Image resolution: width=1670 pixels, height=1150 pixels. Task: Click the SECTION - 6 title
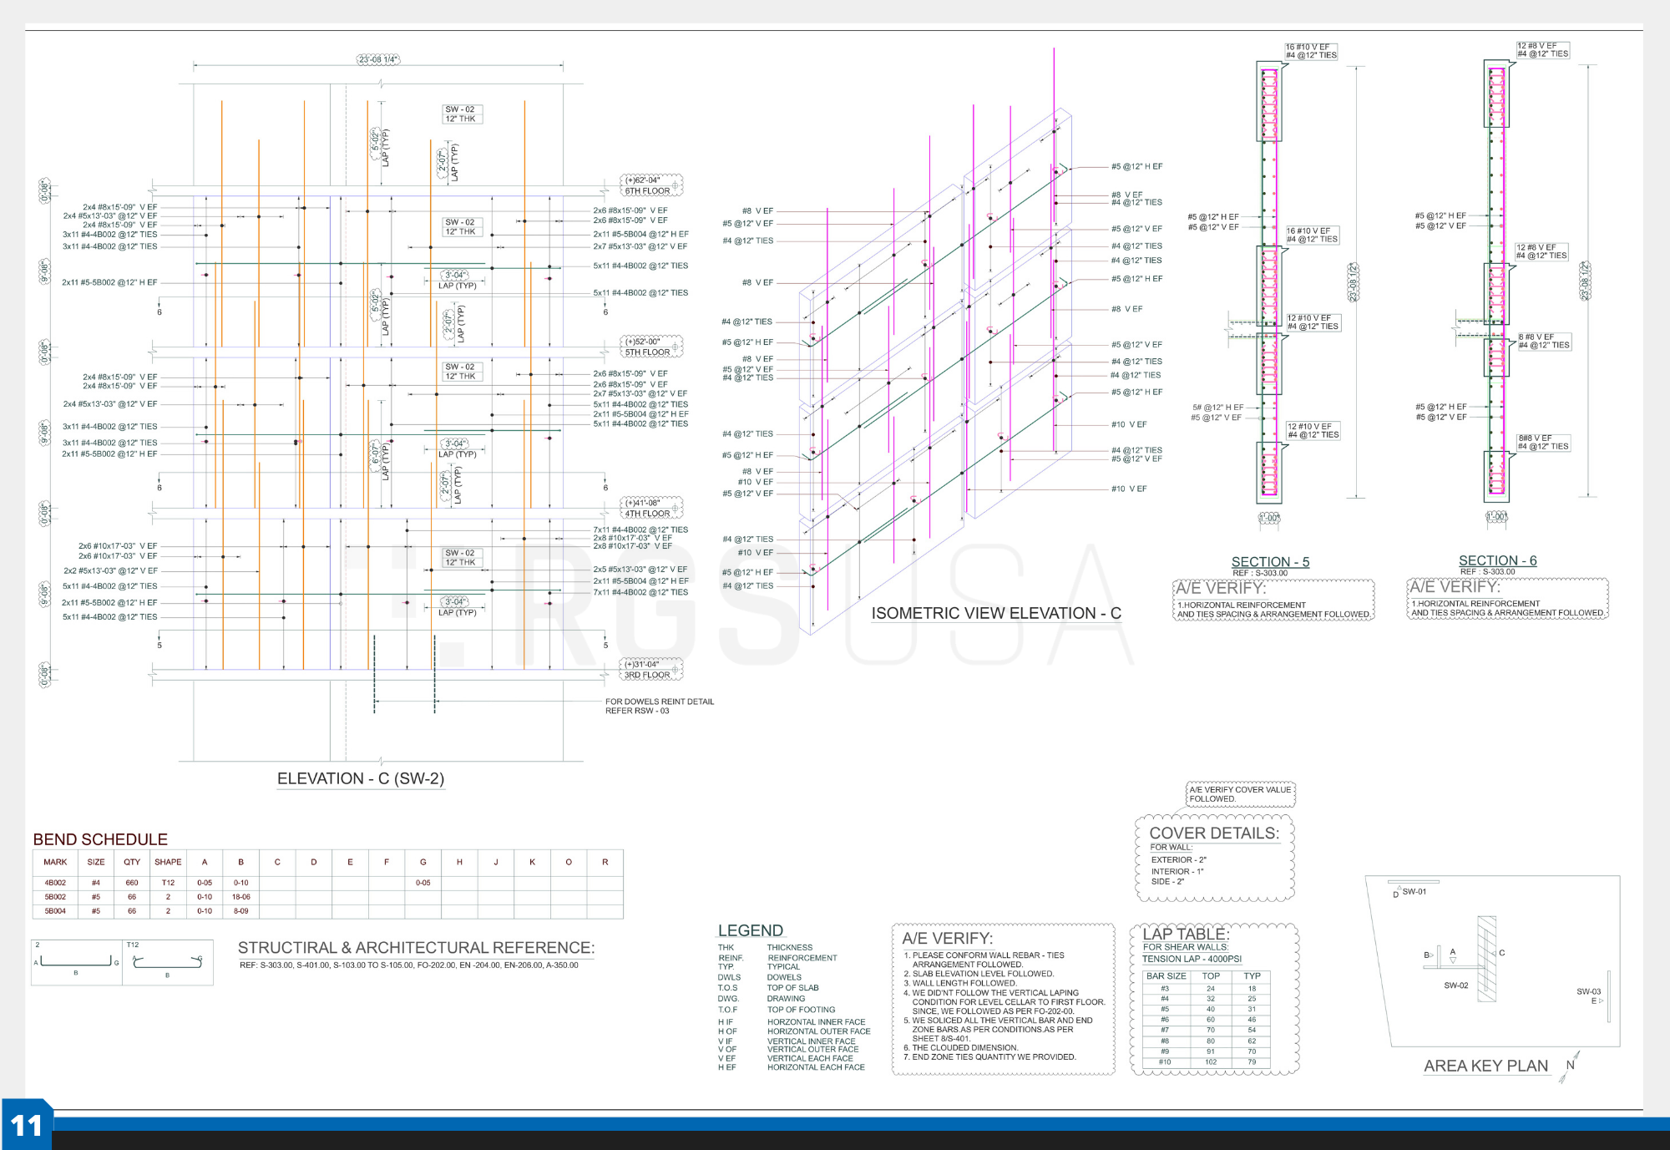pyautogui.click(x=1497, y=560)
